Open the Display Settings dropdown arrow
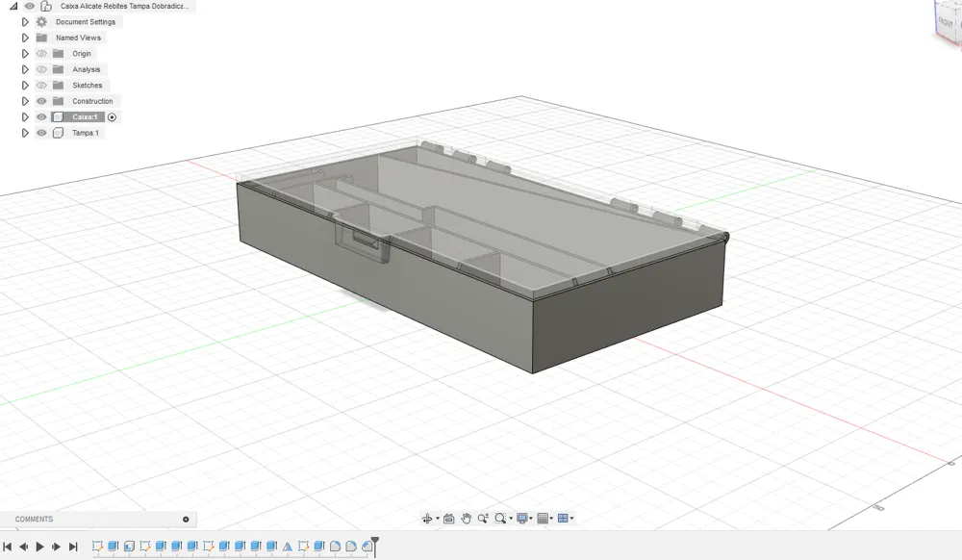962x560 pixels. click(531, 519)
